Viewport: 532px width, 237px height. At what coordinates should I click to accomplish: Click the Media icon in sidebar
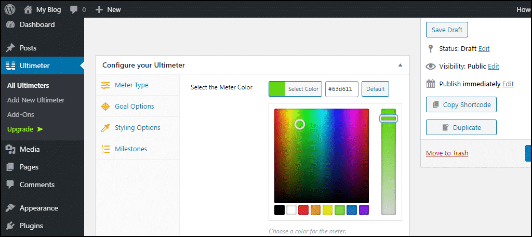(x=10, y=149)
